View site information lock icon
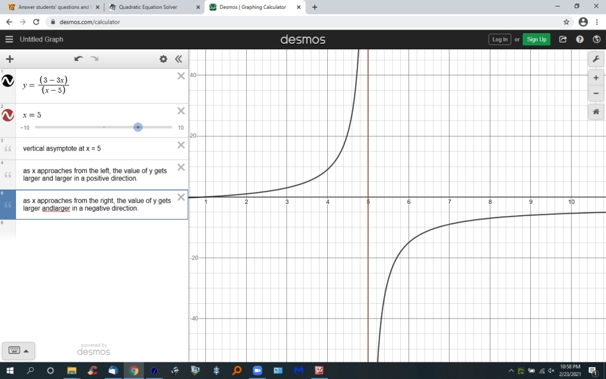 [53, 22]
